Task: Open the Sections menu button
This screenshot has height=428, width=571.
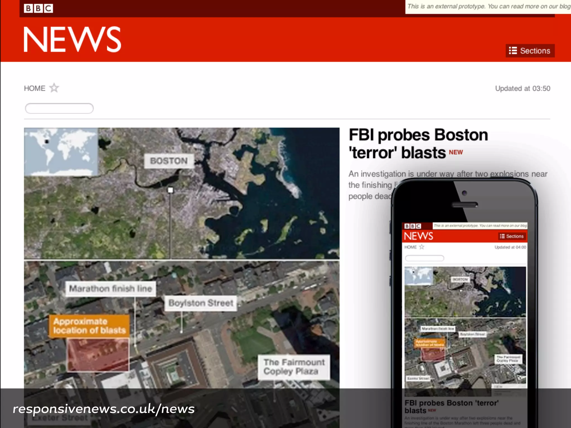Action: 530,51
